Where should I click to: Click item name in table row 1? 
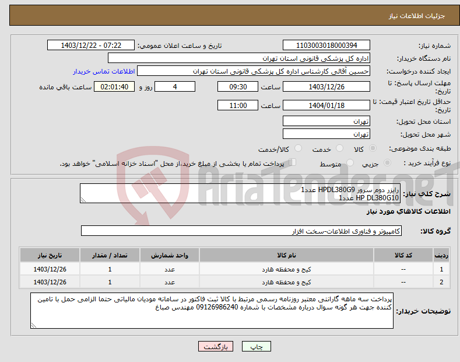286,269
